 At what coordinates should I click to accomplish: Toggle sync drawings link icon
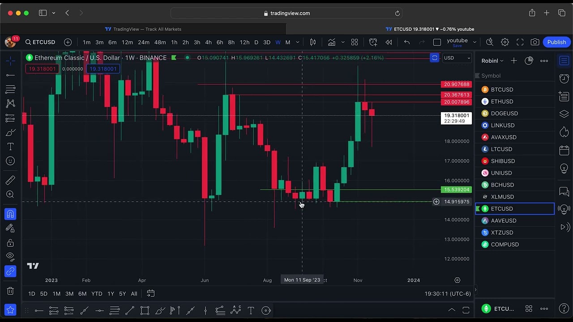[10, 271]
